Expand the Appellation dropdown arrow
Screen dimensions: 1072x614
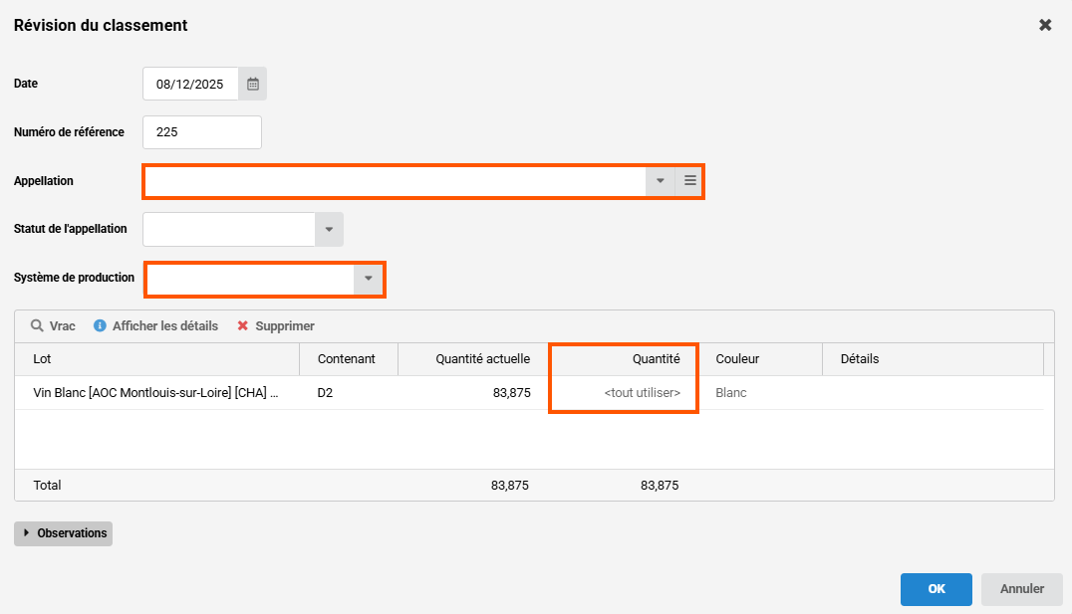[x=660, y=181]
